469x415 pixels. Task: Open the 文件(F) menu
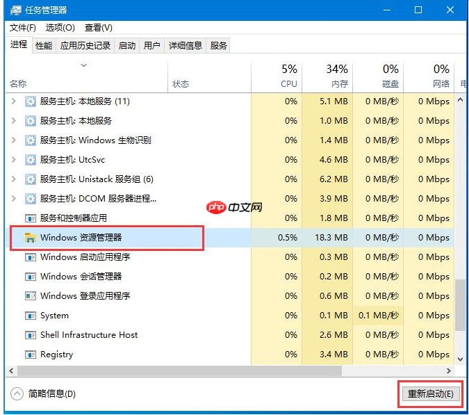23,28
